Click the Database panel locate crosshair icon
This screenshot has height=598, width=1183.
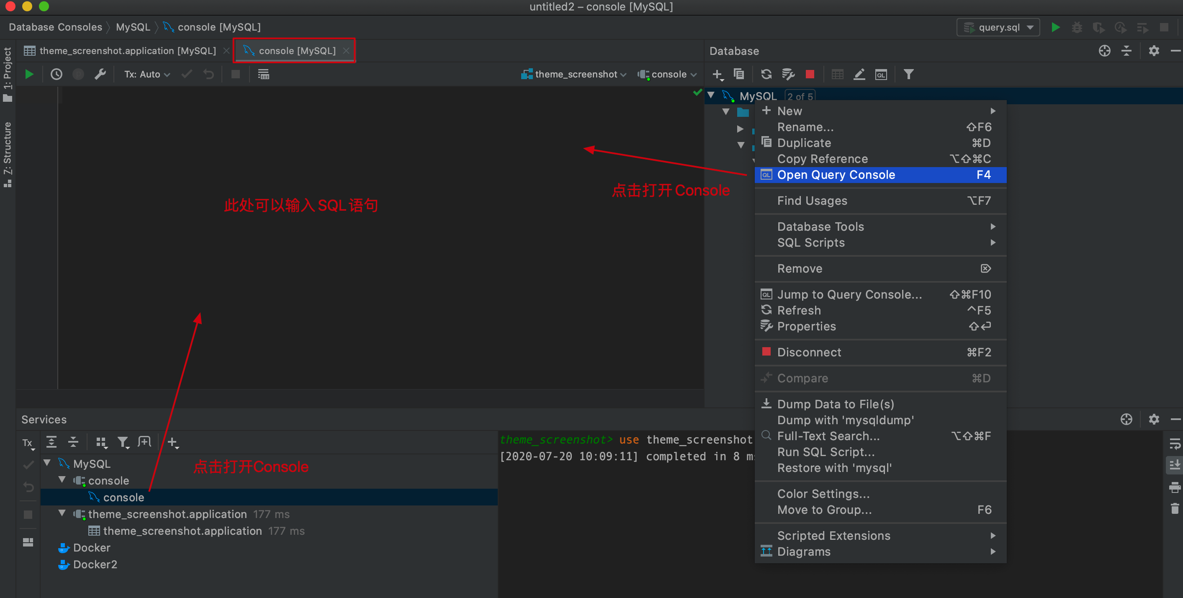coord(1104,51)
